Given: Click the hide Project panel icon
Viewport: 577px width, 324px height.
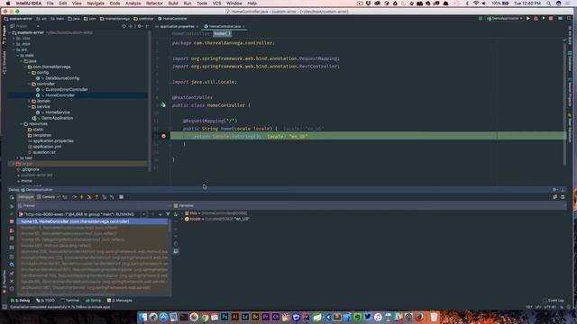Looking at the screenshot, I should (x=147, y=26).
